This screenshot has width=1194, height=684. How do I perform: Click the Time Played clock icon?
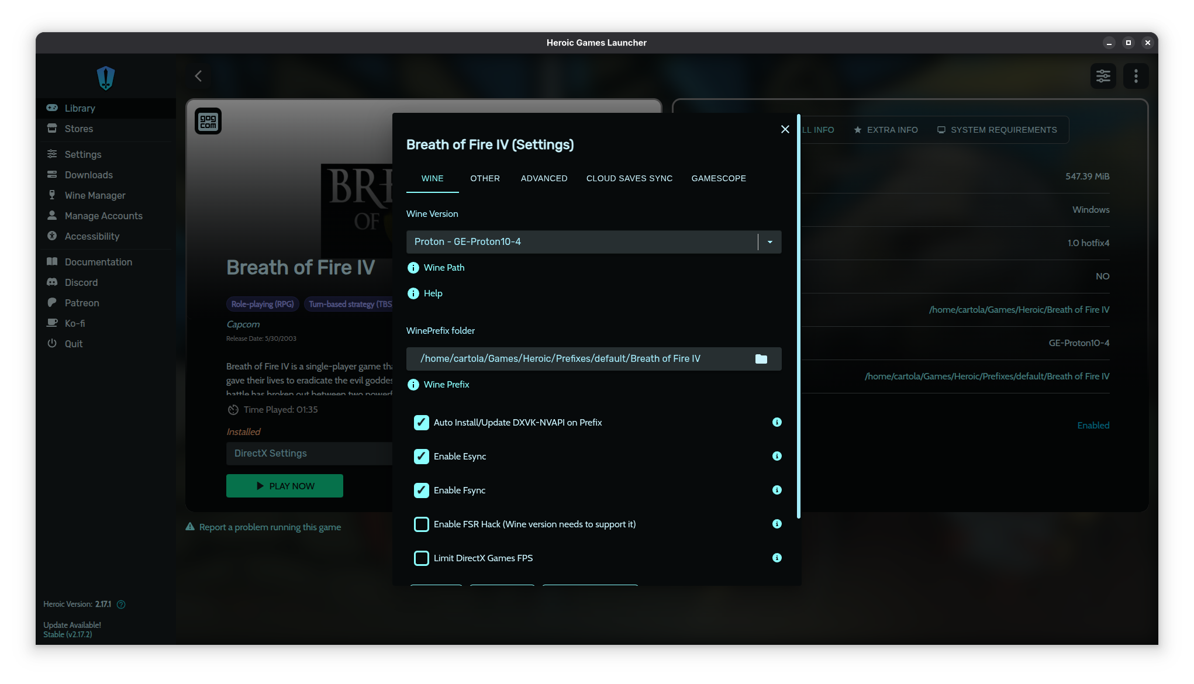[x=233, y=410]
